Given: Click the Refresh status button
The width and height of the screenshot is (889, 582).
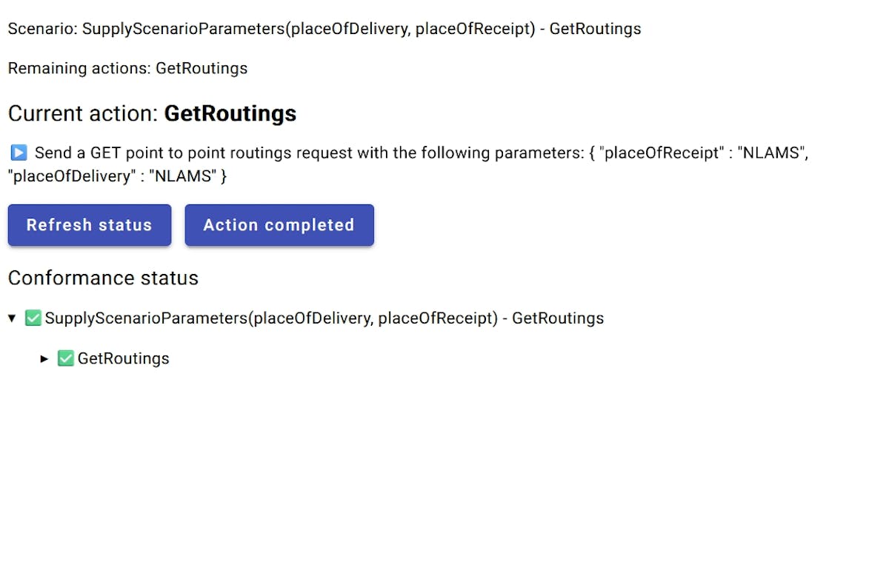Looking at the screenshot, I should click(x=90, y=225).
